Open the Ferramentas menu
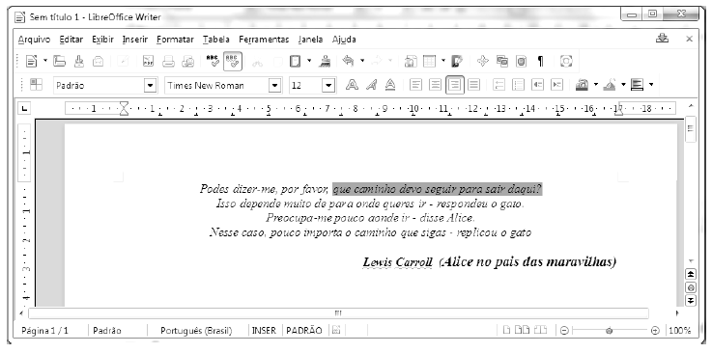The image size is (712, 353). click(264, 40)
